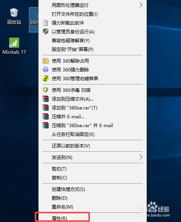The width and height of the screenshot is (181, 222).
Task: Click WinRAR icon beside 添加到压缩文件(A)...
Action: pos(46,99)
